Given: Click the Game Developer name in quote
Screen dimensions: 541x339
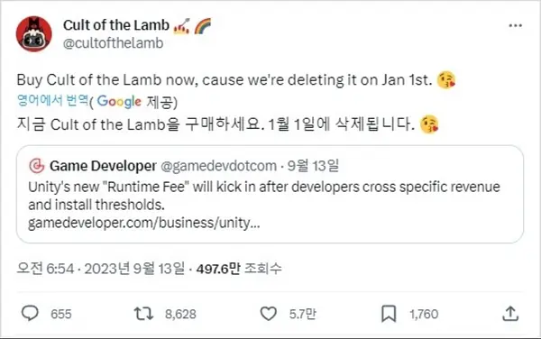Looking at the screenshot, I should coord(103,166).
